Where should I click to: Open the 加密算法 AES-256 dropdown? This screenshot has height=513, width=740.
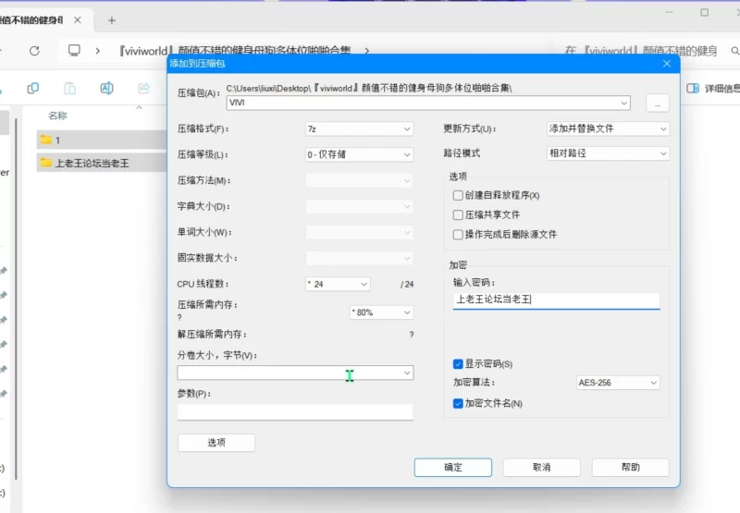(618, 383)
